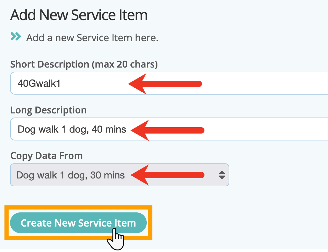The width and height of the screenshot is (328, 252).
Task: Click the up-down arrows on Copy Data From
Action: (222, 175)
